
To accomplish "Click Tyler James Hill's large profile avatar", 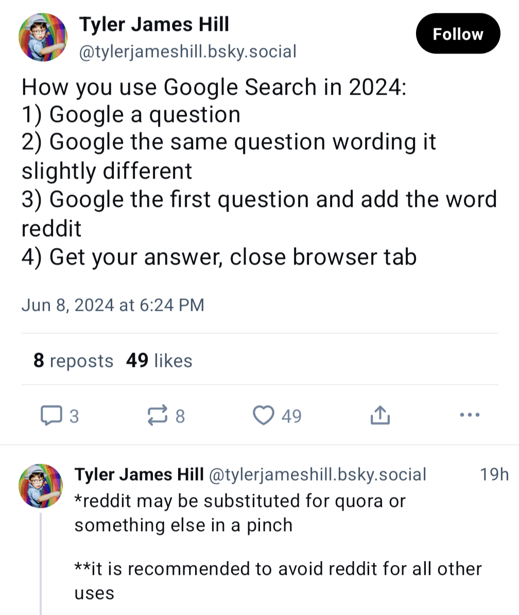I will (43, 37).
